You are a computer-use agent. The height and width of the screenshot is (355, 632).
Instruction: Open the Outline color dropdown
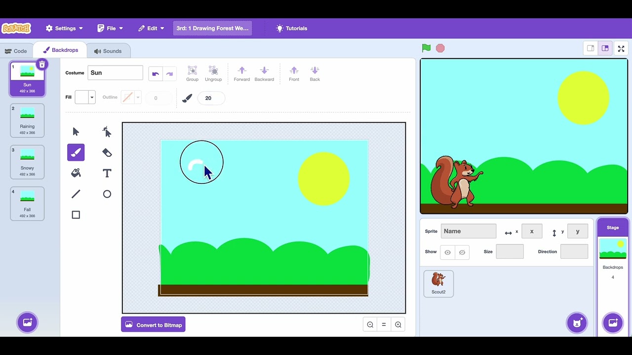point(131,97)
